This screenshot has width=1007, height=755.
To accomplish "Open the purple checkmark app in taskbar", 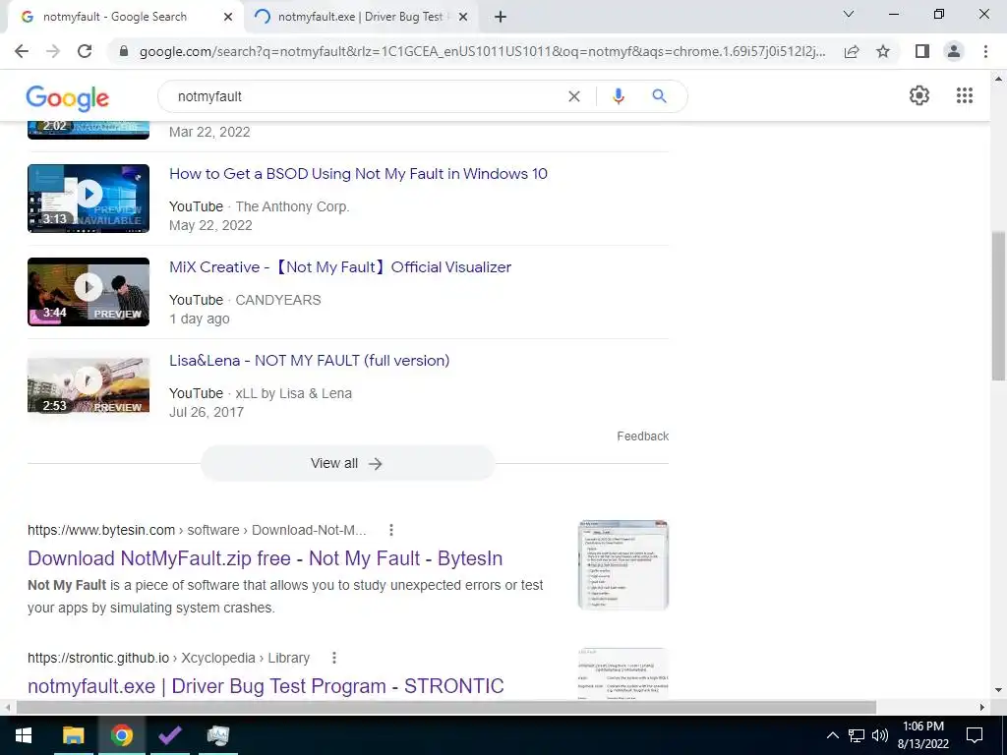I will 169,735.
